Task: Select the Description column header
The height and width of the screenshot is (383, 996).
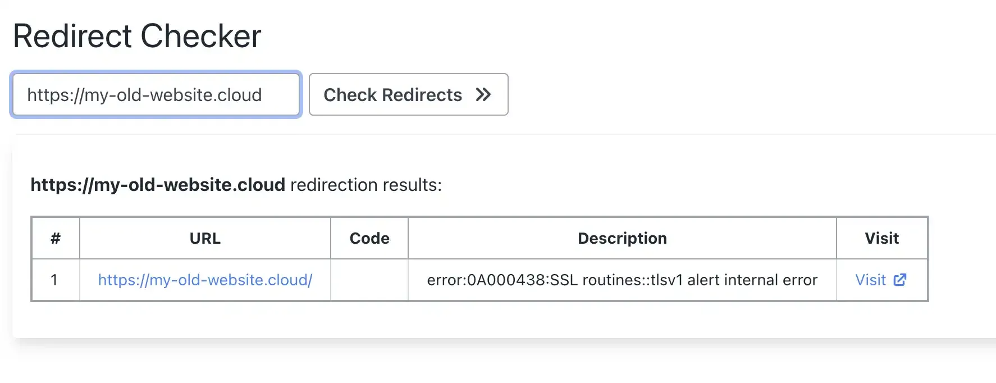Action: 622,238
